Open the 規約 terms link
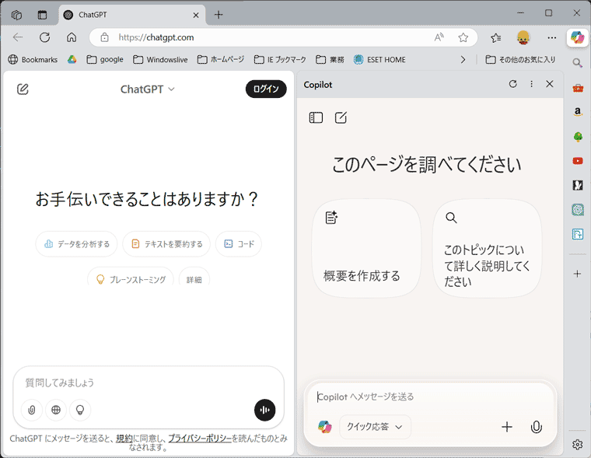 (x=124, y=439)
